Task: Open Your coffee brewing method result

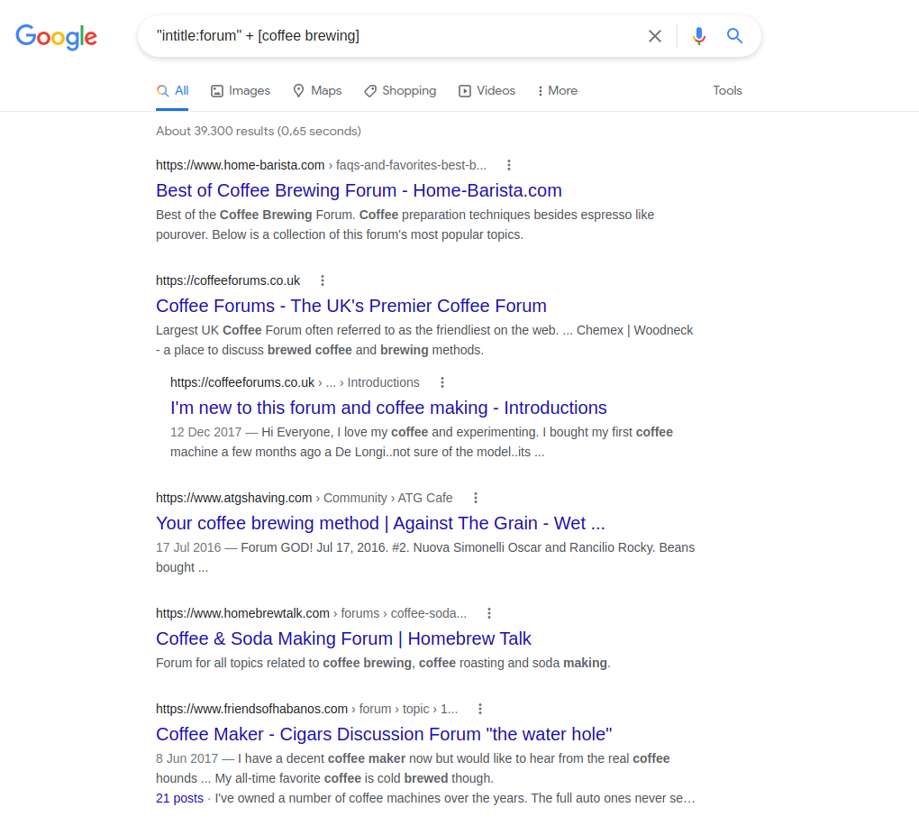Action: click(380, 523)
